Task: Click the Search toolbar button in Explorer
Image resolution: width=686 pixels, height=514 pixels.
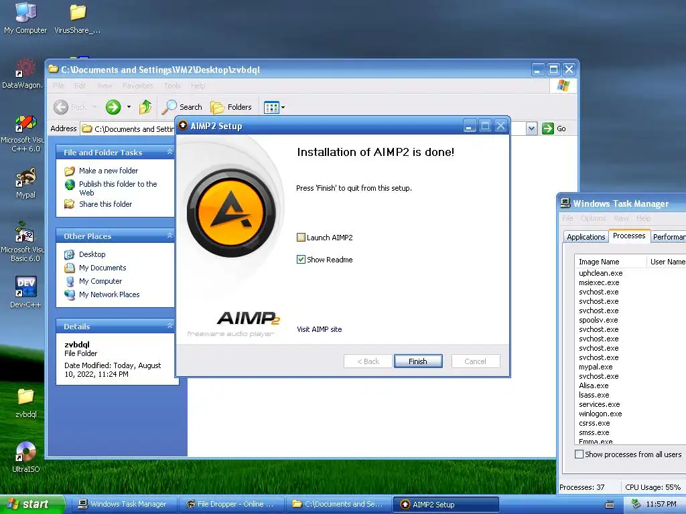Action: pos(182,106)
